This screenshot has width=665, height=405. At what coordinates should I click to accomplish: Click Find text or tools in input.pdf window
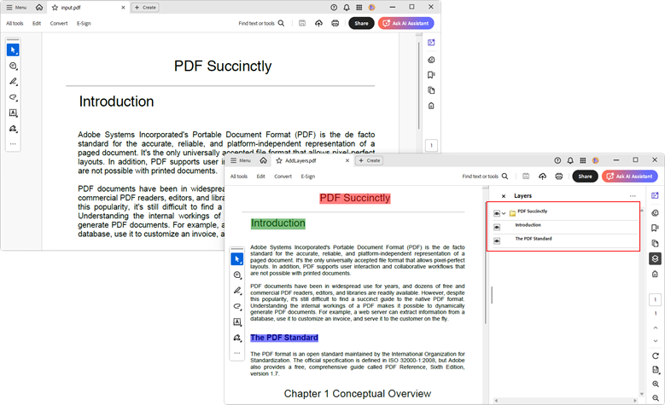click(x=261, y=23)
